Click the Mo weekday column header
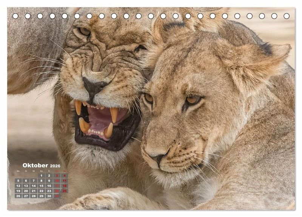 click(18, 171)
